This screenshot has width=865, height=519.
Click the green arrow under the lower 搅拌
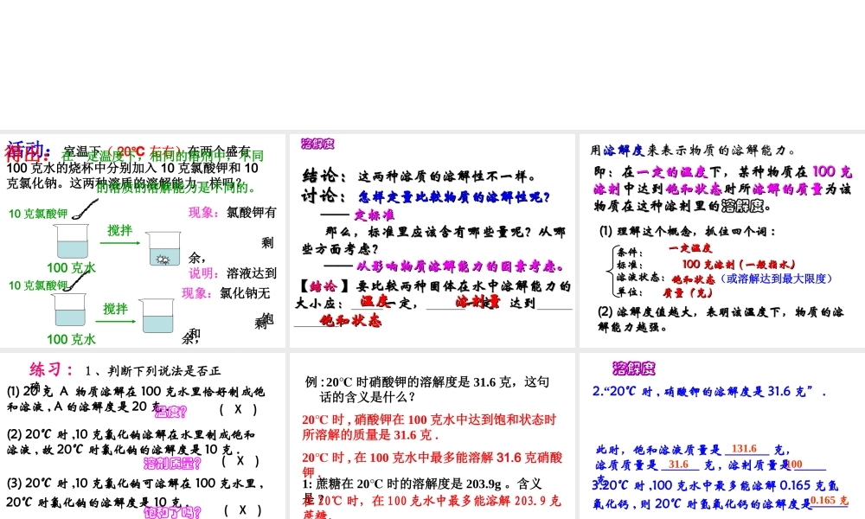(115, 322)
